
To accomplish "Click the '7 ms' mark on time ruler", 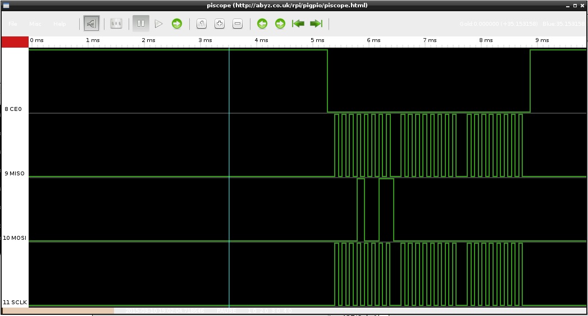I will click(430, 40).
